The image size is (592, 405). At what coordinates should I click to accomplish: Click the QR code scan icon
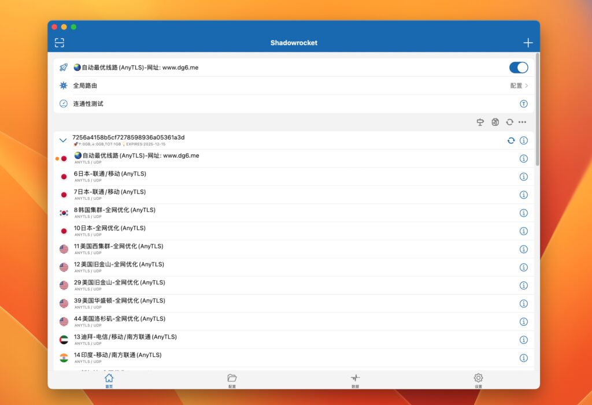[60, 42]
